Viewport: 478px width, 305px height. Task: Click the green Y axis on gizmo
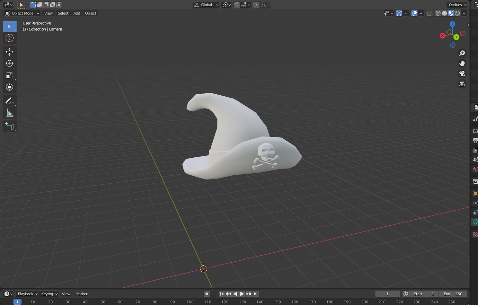pyautogui.click(x=457, y=37)
